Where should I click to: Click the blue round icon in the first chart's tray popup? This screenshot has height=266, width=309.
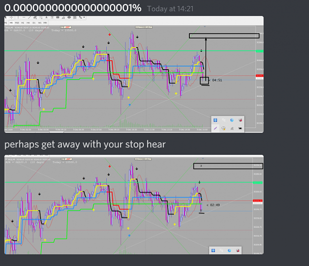(232, 120)
